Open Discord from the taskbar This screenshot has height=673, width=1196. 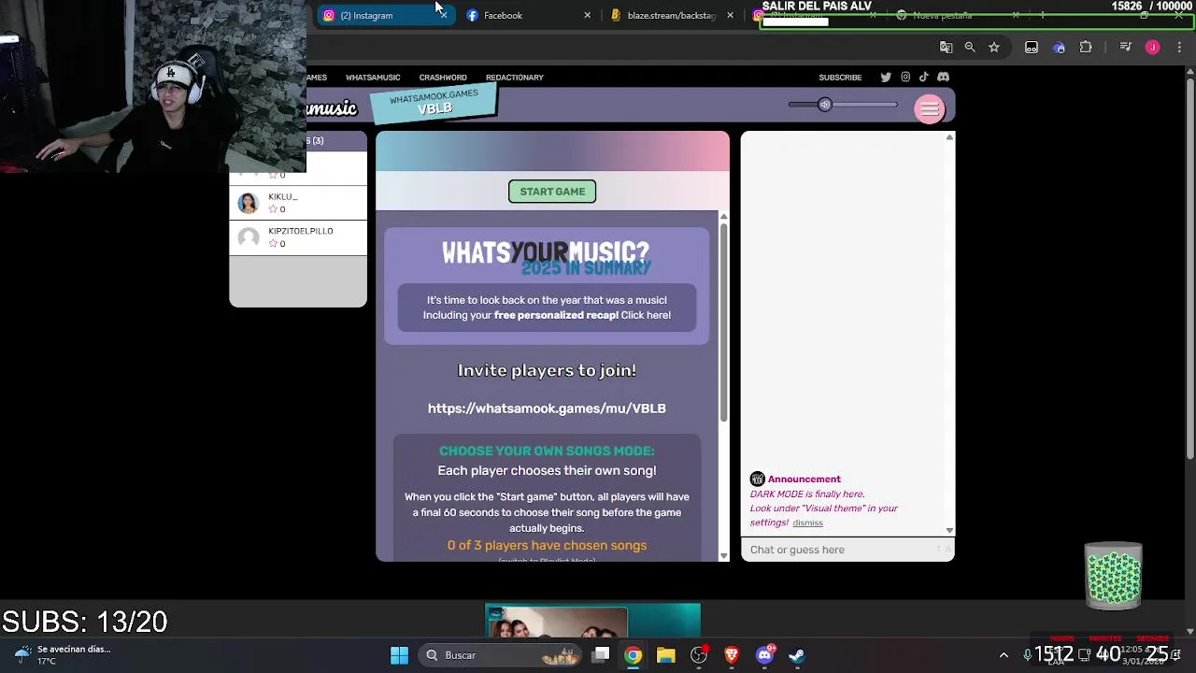click(764, 655)
